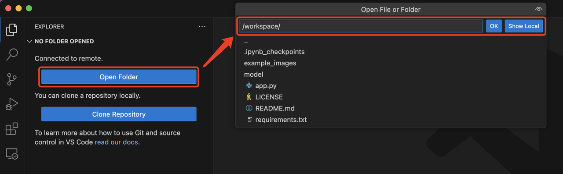The image size is (563, 174).
Task: Open the Extensions view icon
Action: point(12,129)
